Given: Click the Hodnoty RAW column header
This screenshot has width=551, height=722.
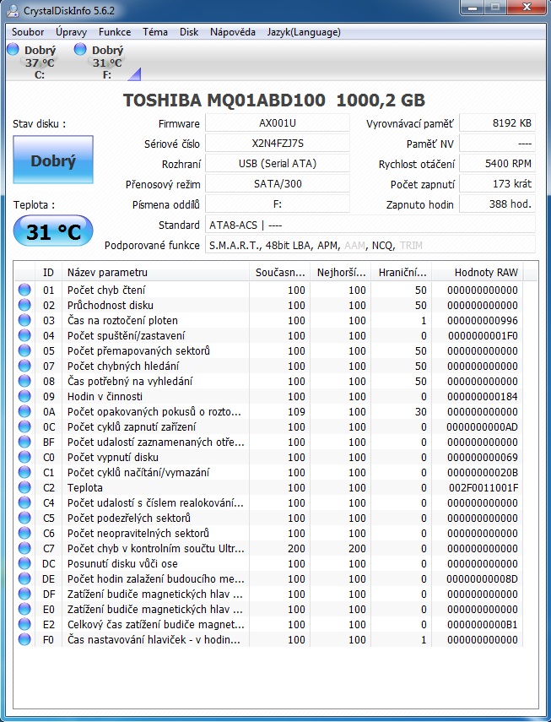Looking at the screenshot, I should (478, 272).
